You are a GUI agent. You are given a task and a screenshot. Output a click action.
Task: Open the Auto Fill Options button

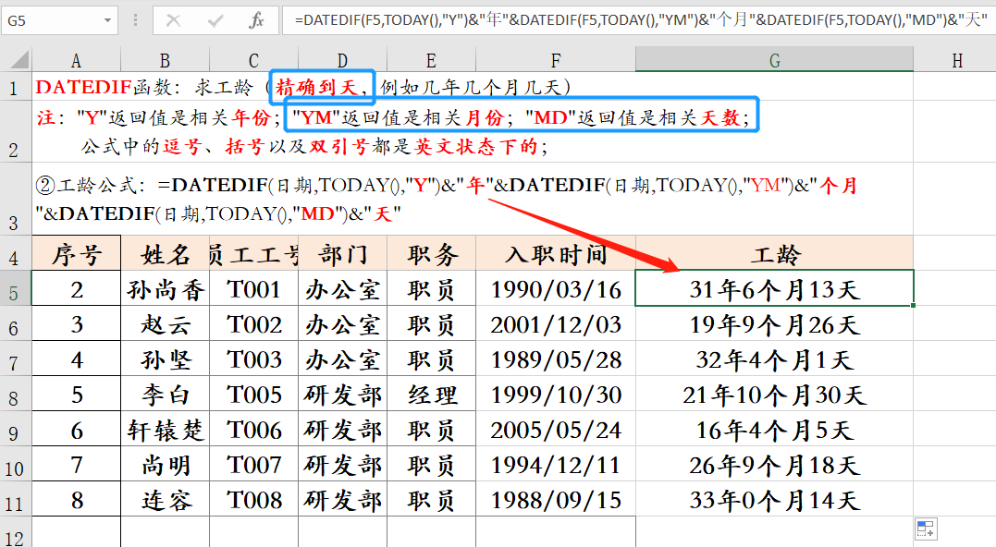[926, 529]
